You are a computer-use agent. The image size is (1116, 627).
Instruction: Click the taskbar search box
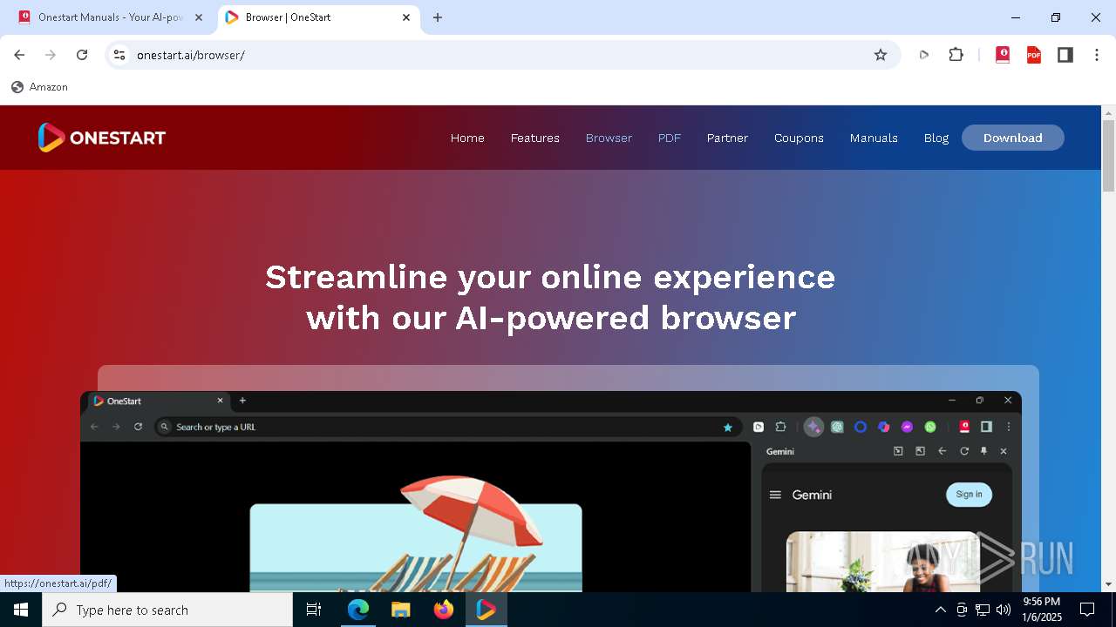167,610
